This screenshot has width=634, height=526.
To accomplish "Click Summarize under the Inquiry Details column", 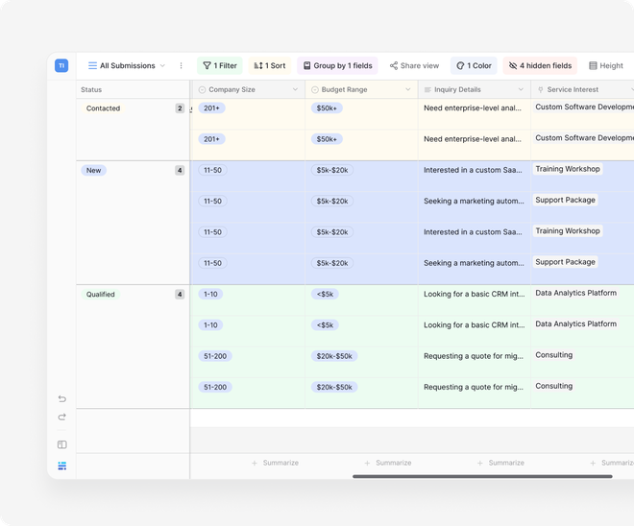I will coord(500,463).
